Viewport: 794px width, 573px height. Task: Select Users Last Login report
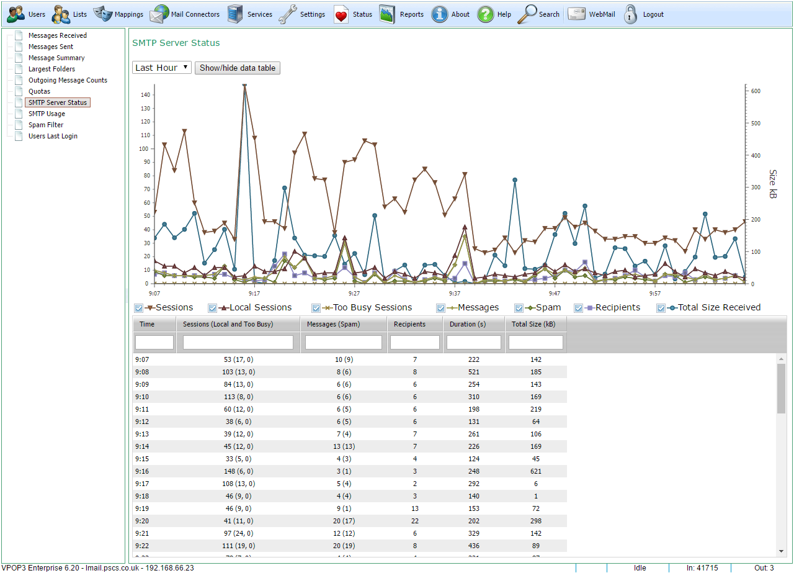53,136
